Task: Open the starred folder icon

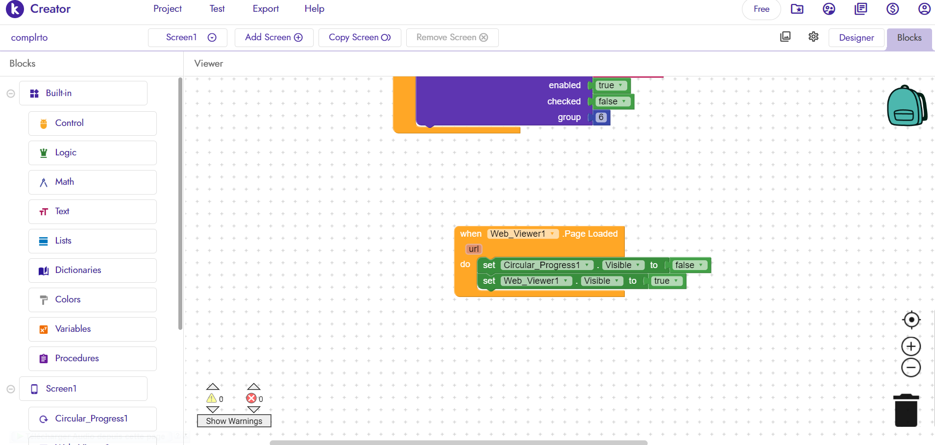Action: 797,9
